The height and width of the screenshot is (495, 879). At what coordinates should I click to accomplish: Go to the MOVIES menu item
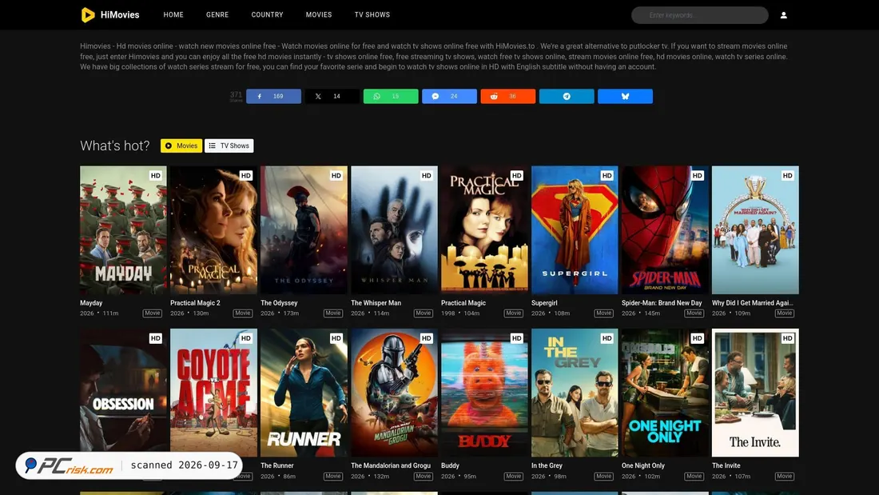tap(319, 15)
